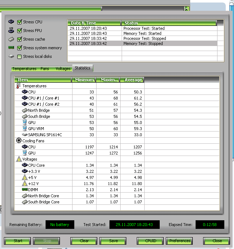Open the Fans tab
The height and width of the screenshot is (249, 234).
point(45,69)
